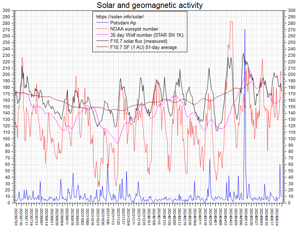This screenshot has height=231, width=298.
Task: Click the black line swatch beside F10.7 solar flux
Action: click(102, 41)
